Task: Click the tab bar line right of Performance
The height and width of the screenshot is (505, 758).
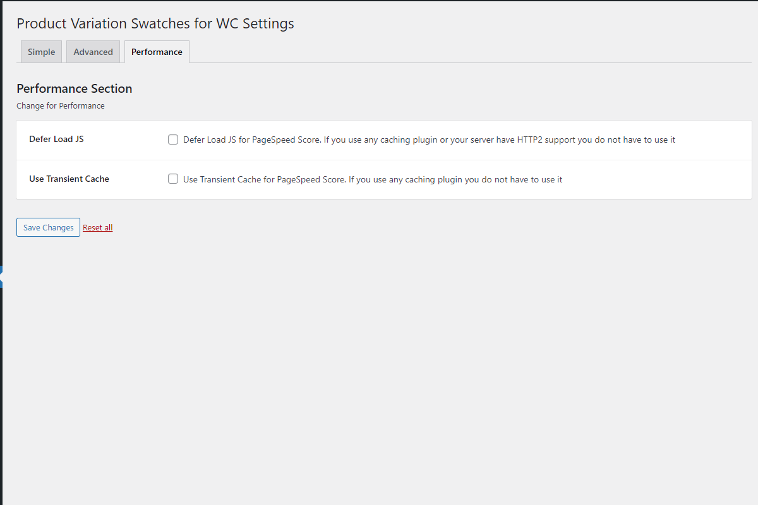Action: coord(471,62)
